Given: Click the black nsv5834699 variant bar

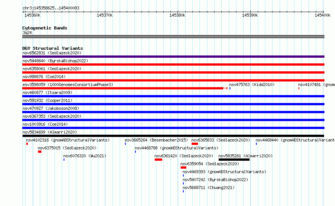Looking at the screenshot, I should tap(173, 136).
